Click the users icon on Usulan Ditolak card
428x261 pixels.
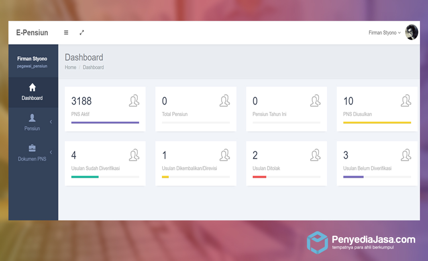(315, 155)
